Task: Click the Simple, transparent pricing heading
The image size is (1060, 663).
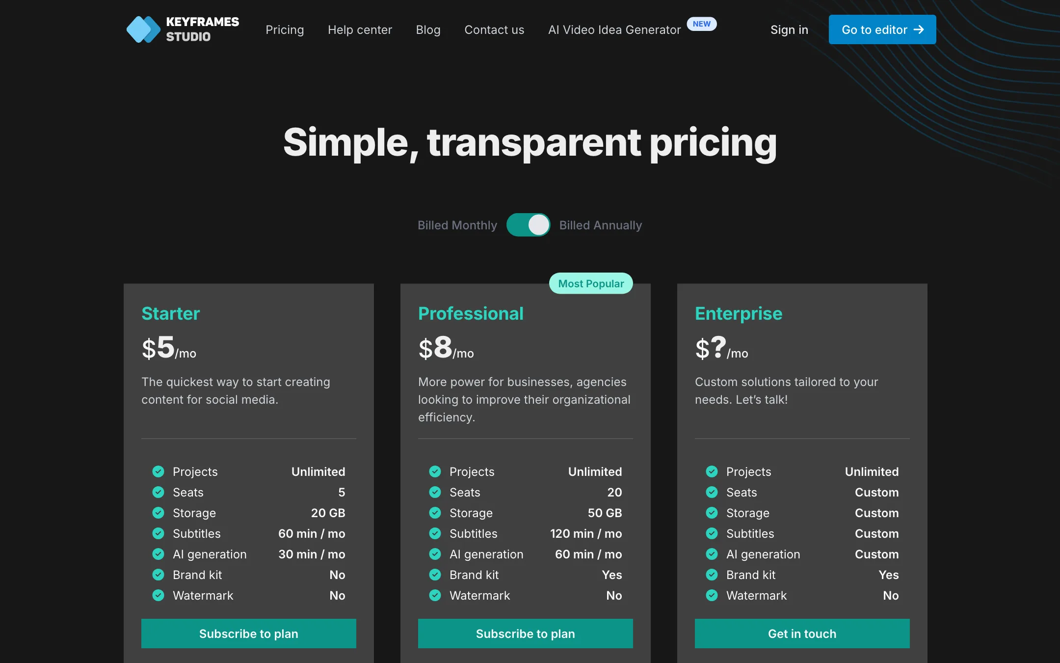Action: 530,142
